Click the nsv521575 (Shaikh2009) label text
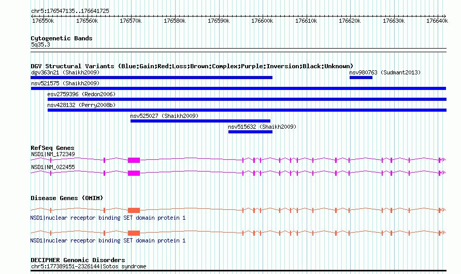The image size is (461, 274). click(x=65, y=83)
